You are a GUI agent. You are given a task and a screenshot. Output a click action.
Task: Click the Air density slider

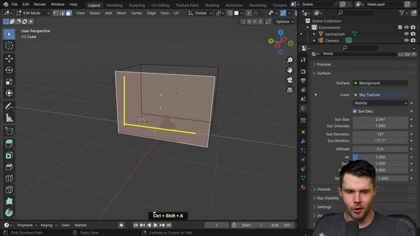[x=381, y=157]
